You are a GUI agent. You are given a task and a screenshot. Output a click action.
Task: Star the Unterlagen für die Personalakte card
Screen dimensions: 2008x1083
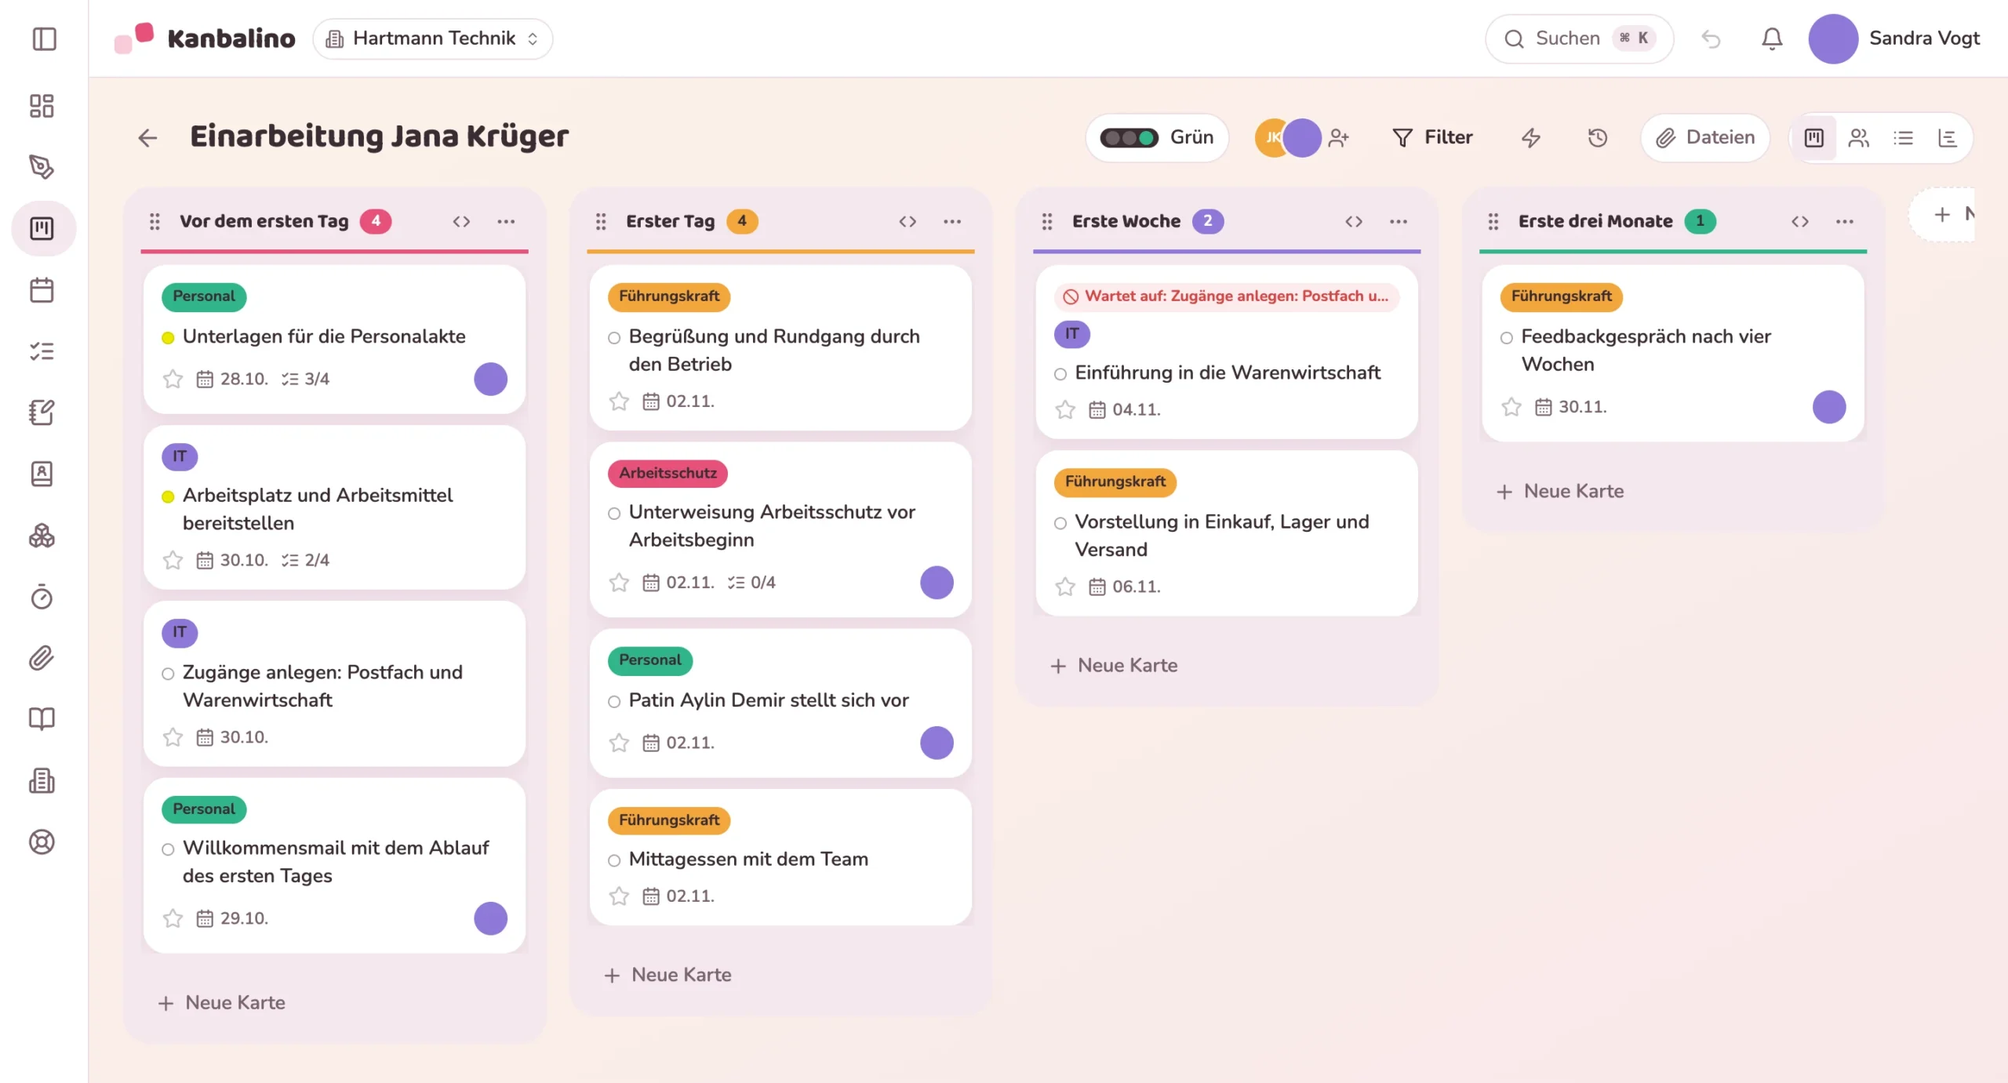(173, 380)
